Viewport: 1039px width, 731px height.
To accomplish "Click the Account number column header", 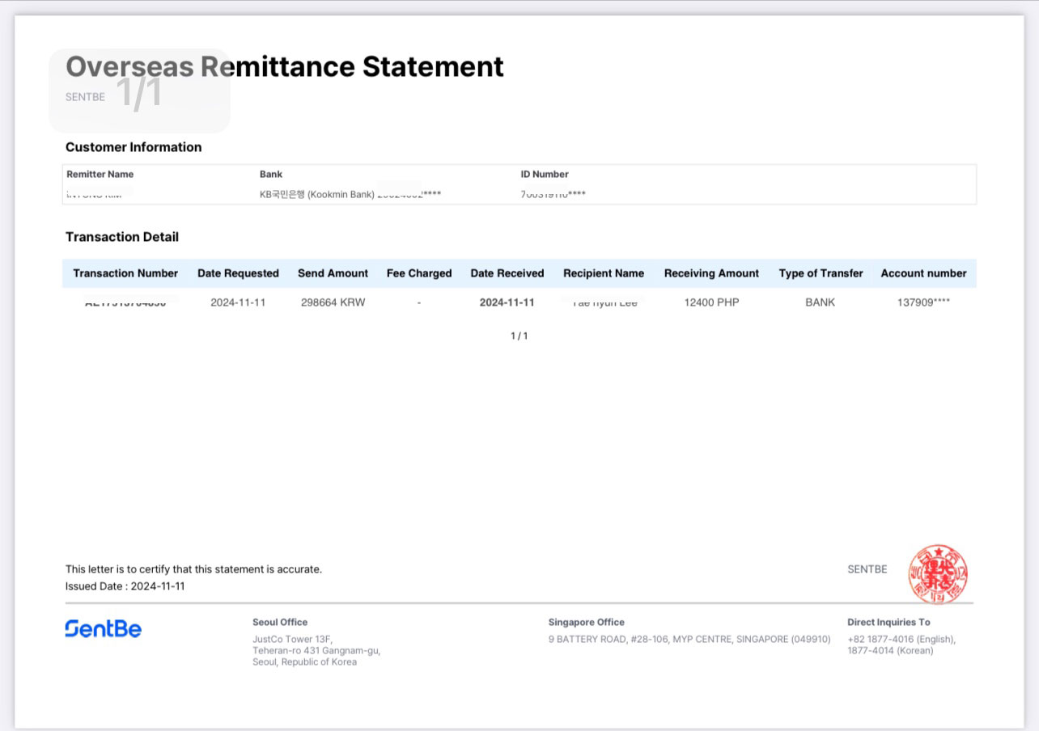I will 923,273.
